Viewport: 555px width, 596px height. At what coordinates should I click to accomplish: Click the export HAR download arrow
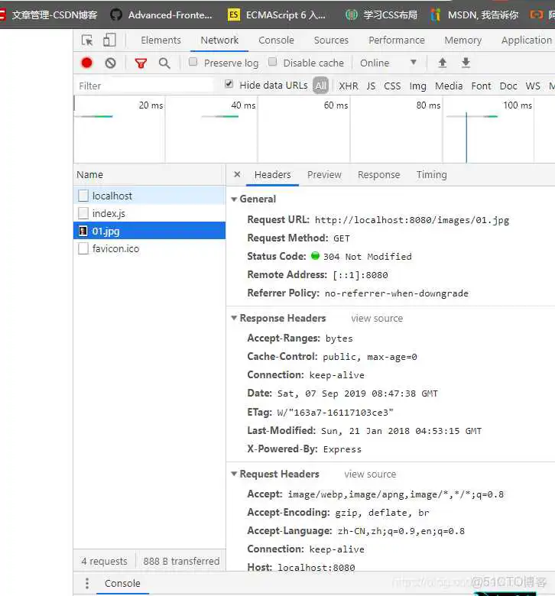pyautogui.click(x=466, y=63)
